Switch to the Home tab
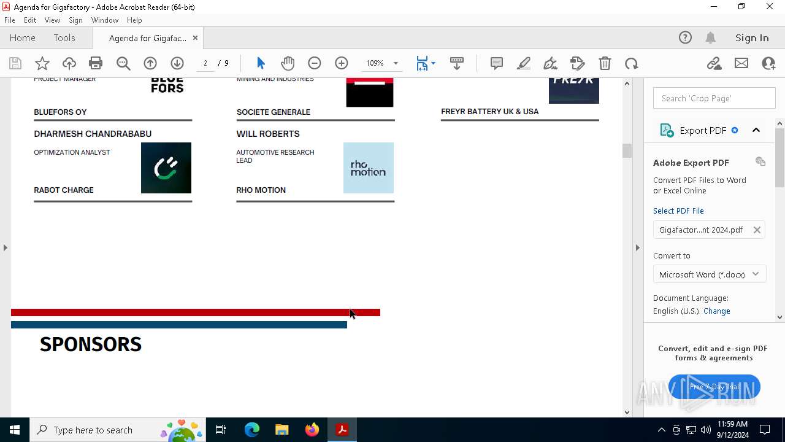 tap(23, 37)
